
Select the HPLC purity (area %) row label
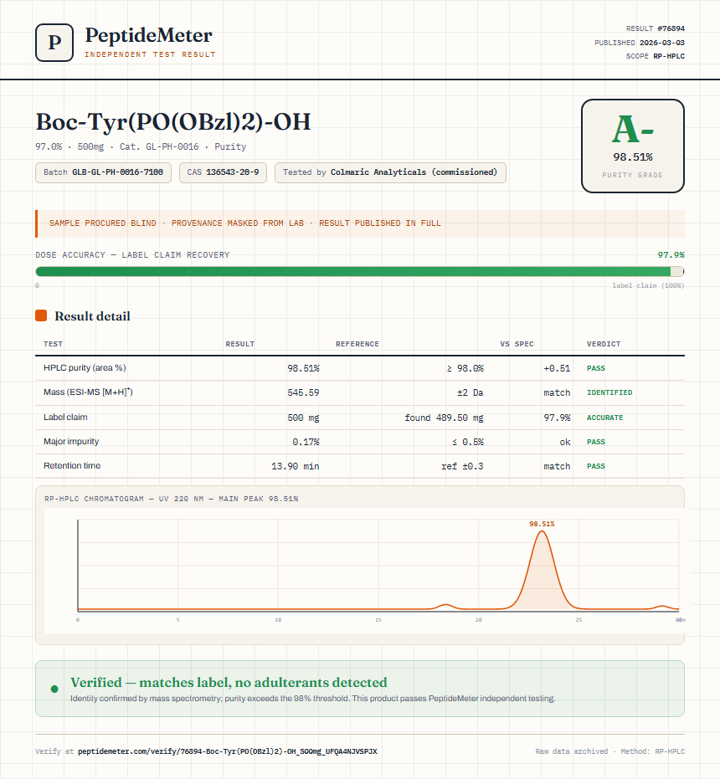[85, 367]
